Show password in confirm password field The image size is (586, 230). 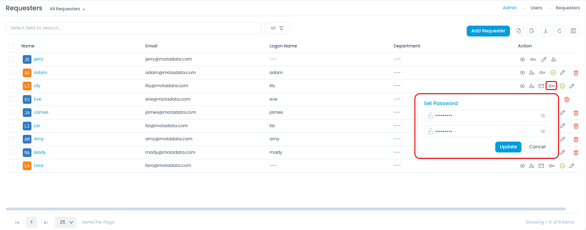[543, 131]
